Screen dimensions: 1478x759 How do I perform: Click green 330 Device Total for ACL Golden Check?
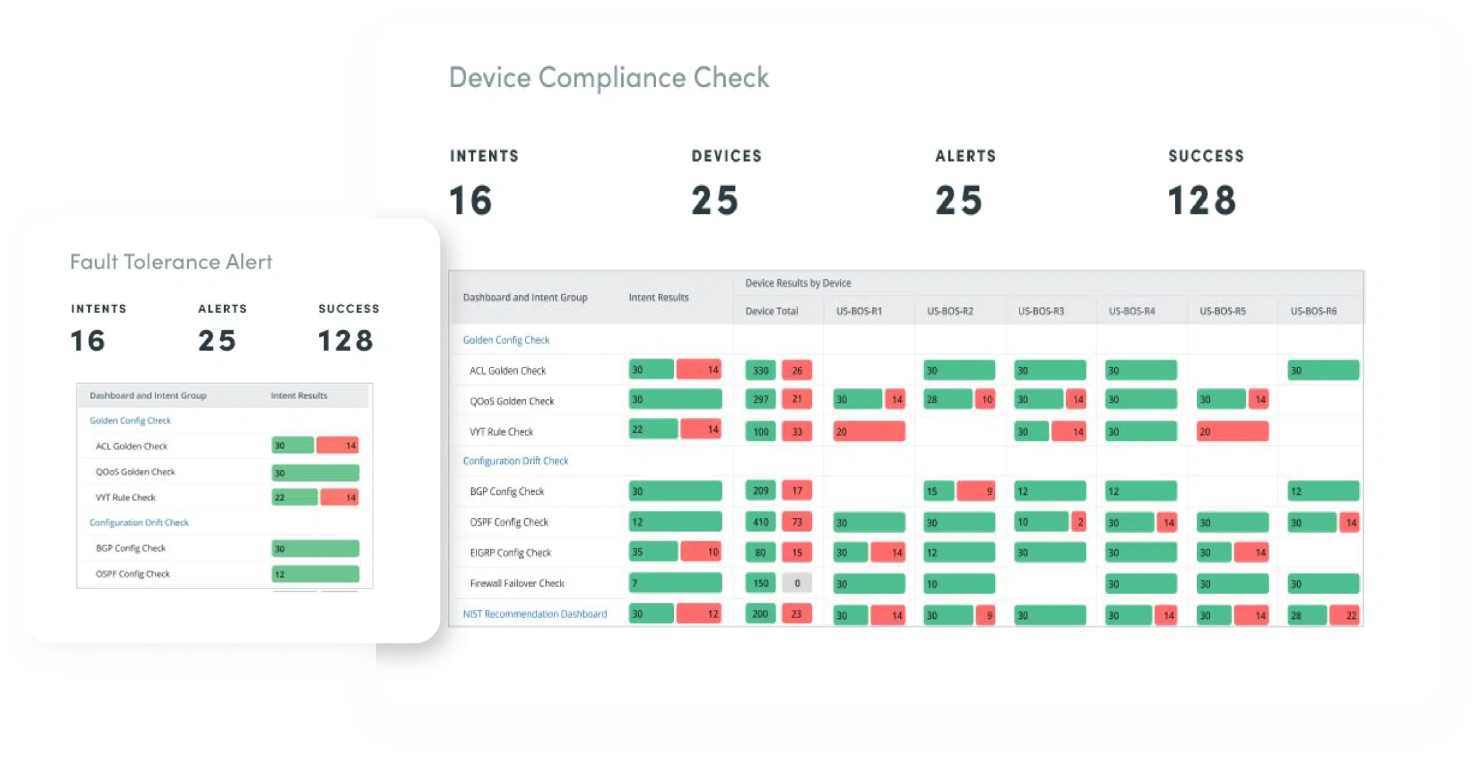point(761,371)
